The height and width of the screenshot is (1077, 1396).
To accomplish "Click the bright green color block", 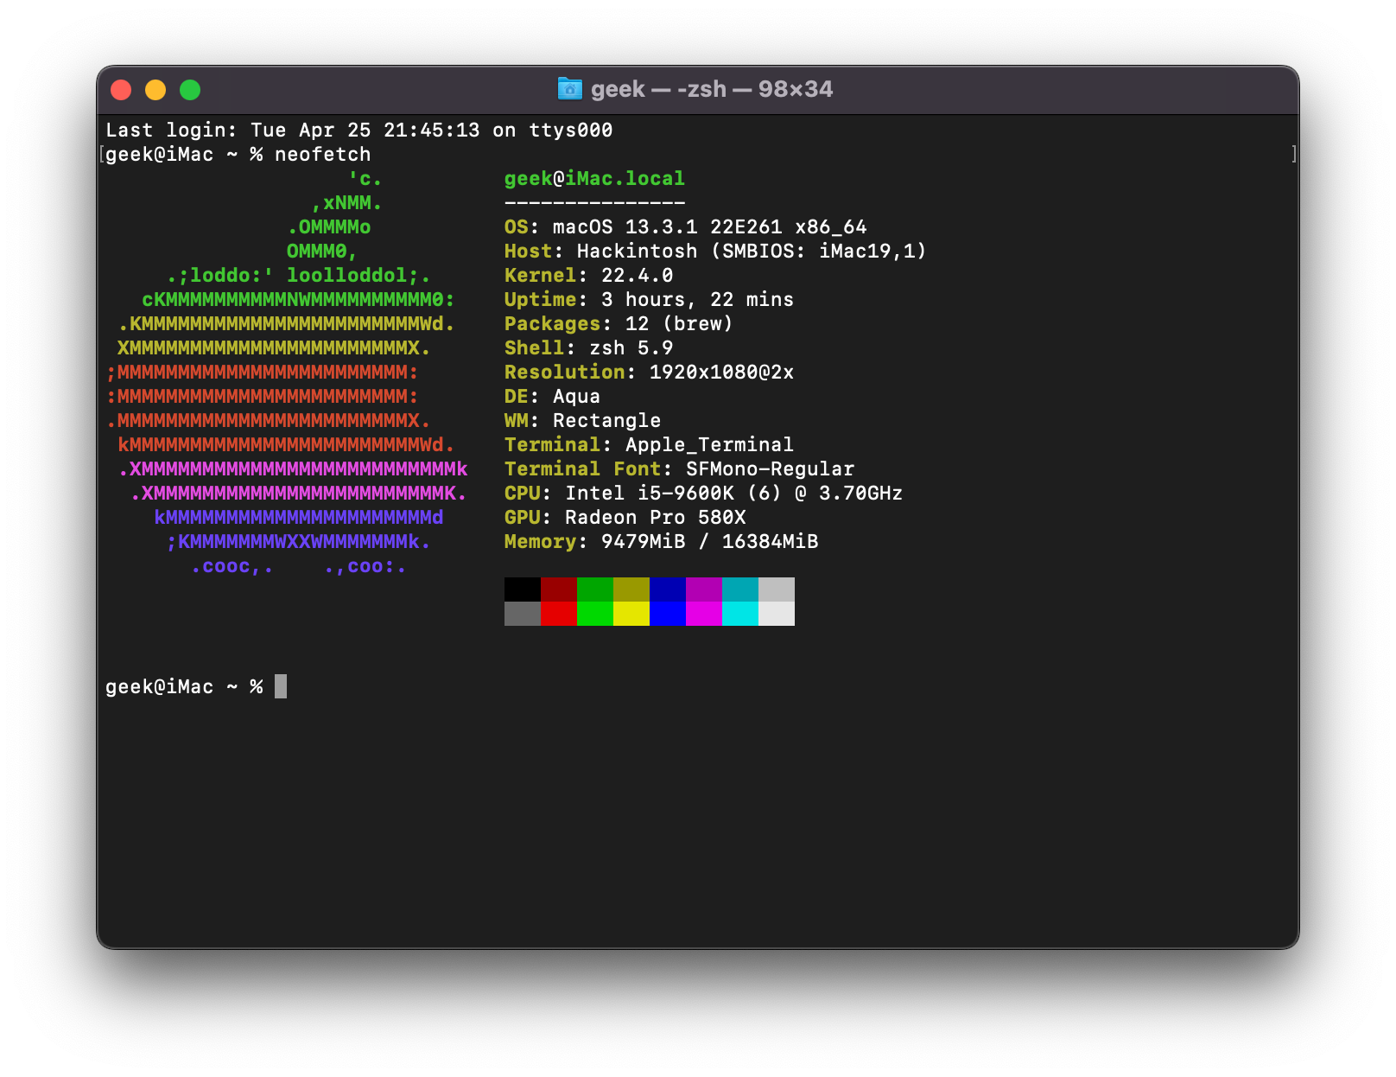I will pos(595,614).
